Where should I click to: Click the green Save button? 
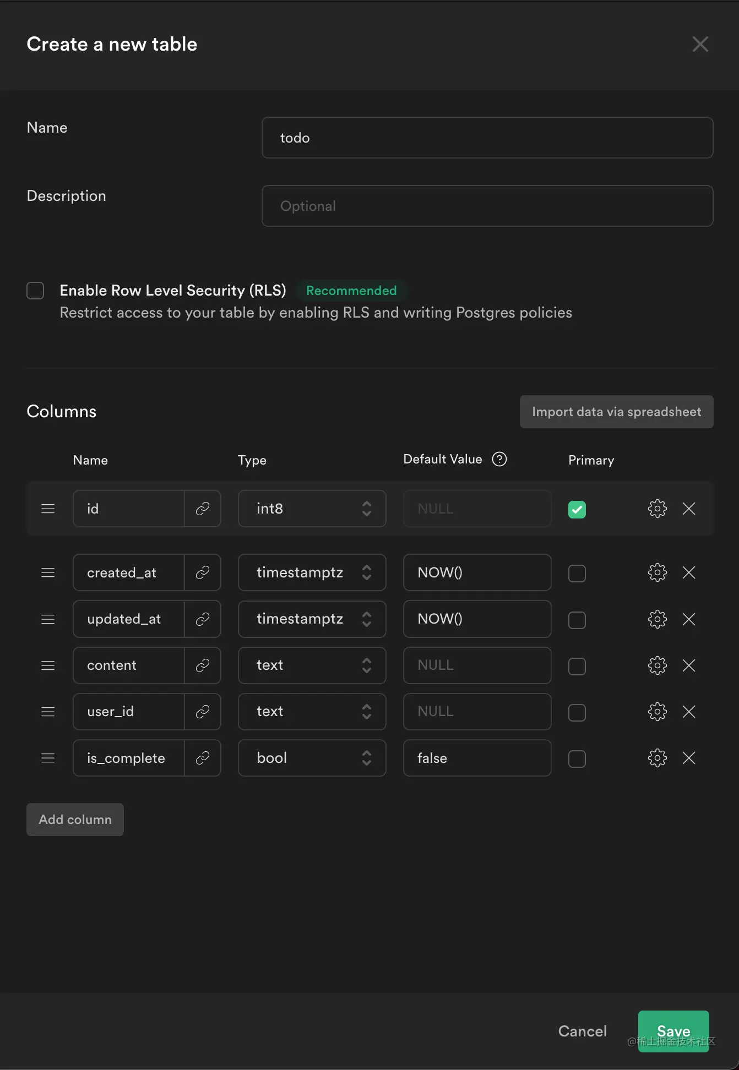click(673, 1031)
